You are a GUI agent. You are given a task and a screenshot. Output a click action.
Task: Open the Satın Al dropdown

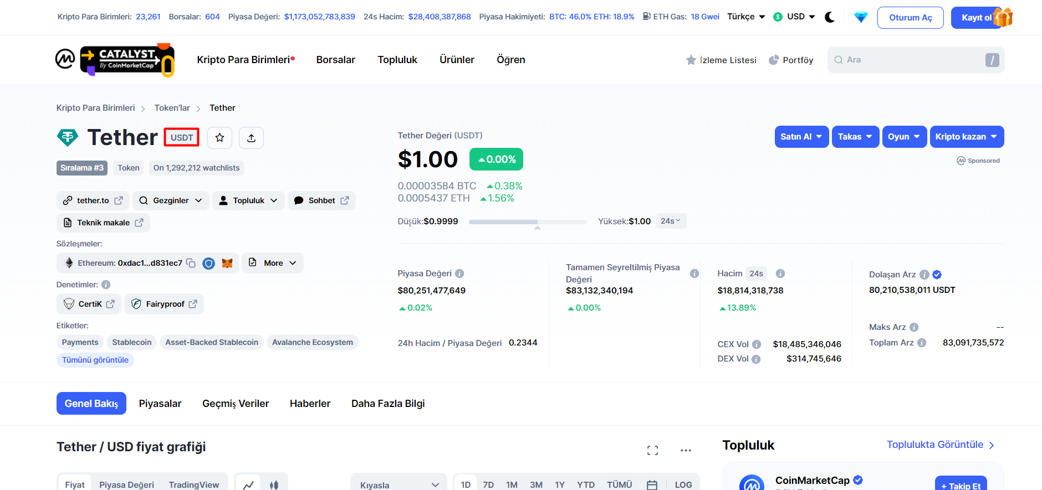(x=801, y=137)
